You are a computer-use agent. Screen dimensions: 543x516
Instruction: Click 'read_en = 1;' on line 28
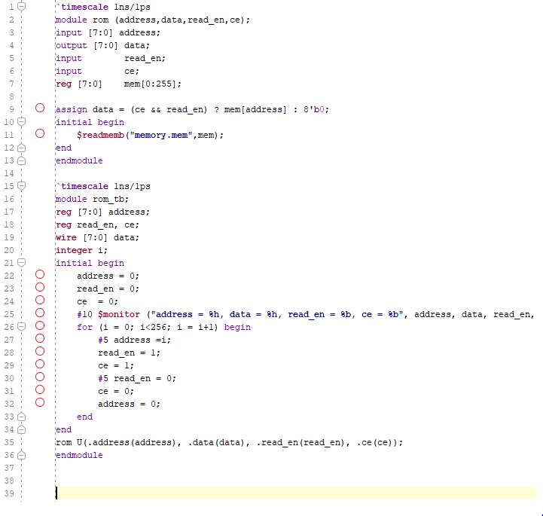coord(130,353)
